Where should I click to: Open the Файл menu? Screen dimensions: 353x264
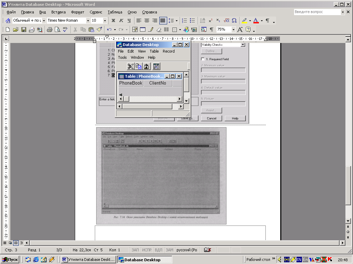tap(11, 12)
